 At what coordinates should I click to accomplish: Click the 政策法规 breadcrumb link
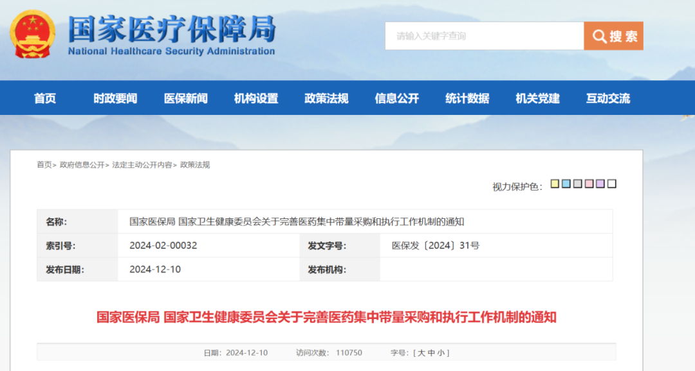click(x=195, y=165)
